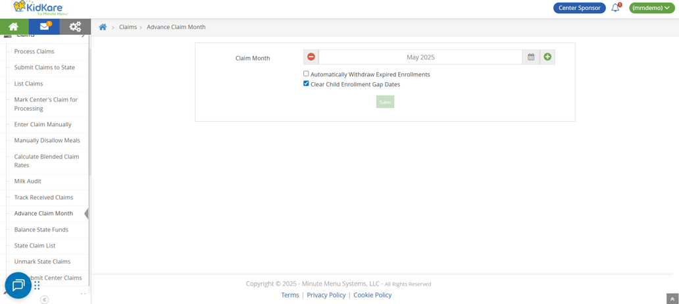Select Advance Claim Month in sidebar
The image size is (679, 304).
click(45, 213)
